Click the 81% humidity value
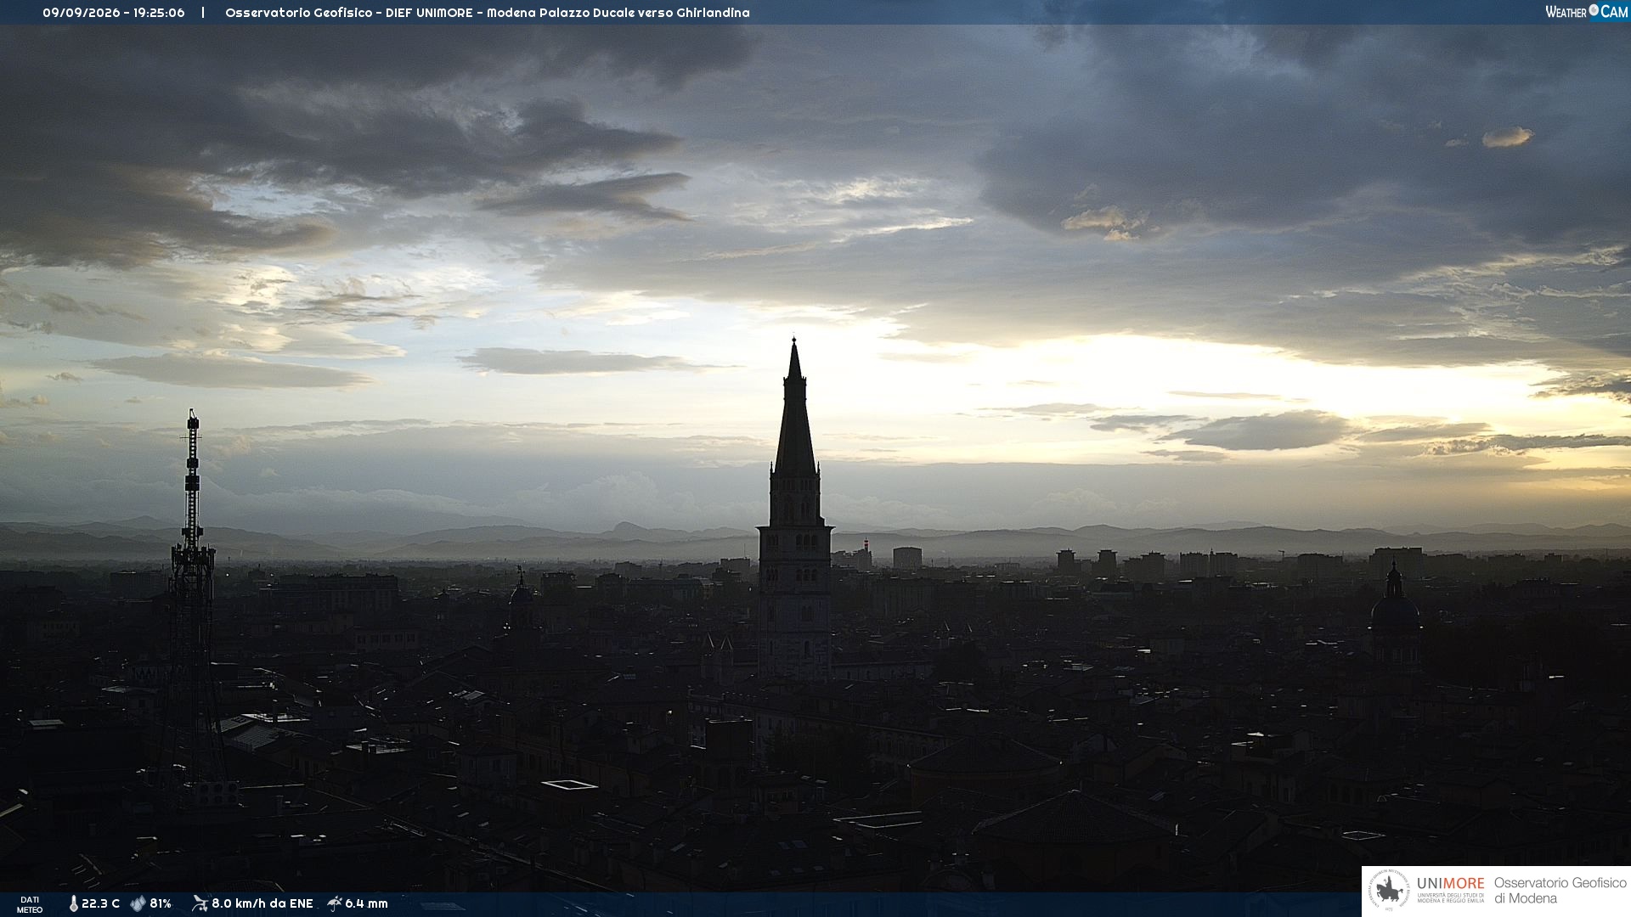This screenshot has height=917, width=1631. (x=161, y=904)
